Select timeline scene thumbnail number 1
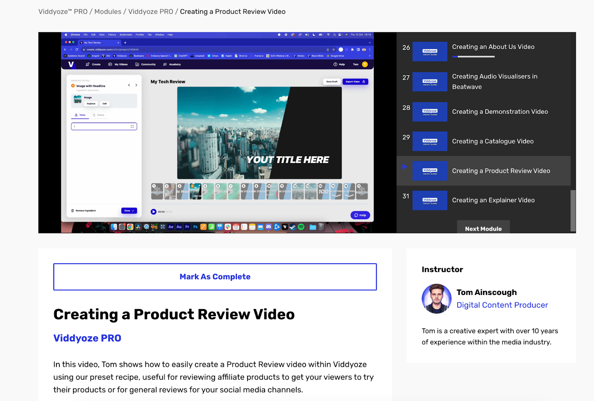Viewport: 594px width, 401px height. tap(157, 191)
